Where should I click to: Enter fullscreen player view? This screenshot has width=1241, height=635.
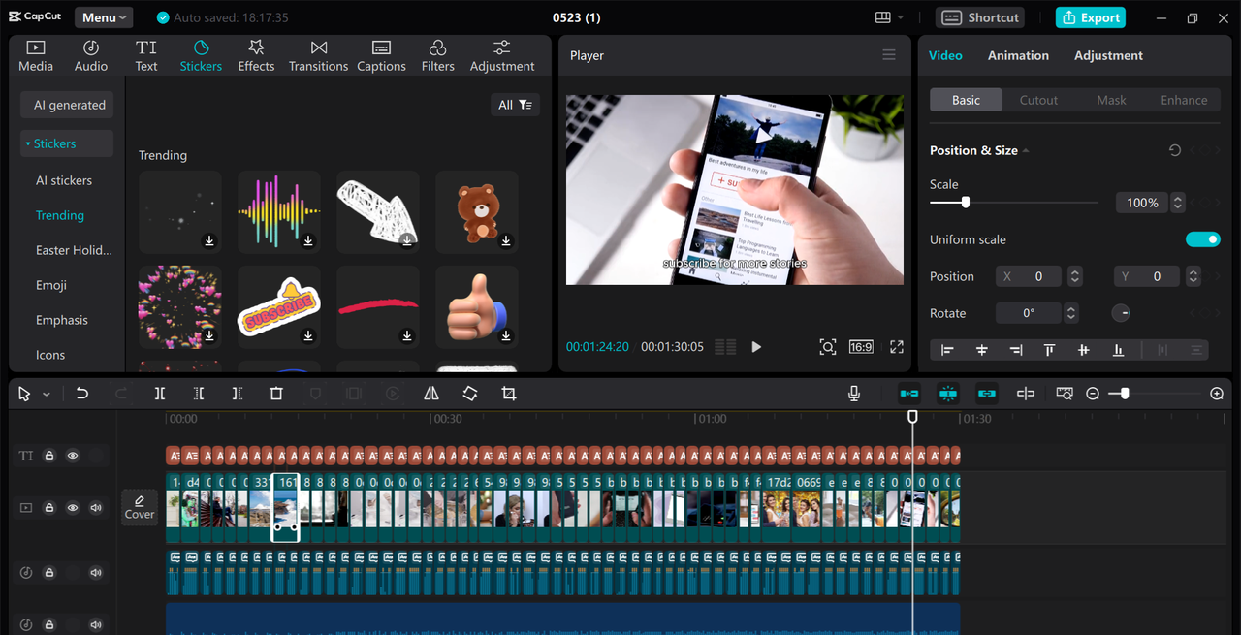point(897,347)
